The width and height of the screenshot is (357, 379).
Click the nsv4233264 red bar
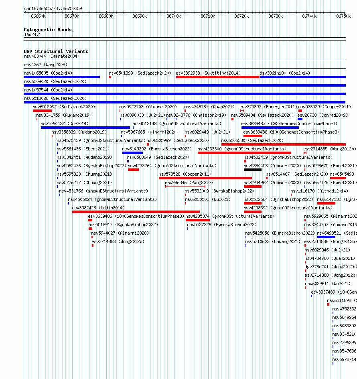(133, 170)
